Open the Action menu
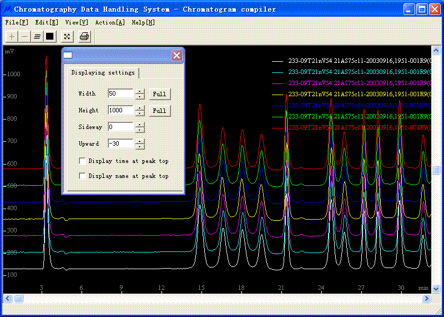The height and width of the screenshot is (317, 444). [x=109, y=22]
